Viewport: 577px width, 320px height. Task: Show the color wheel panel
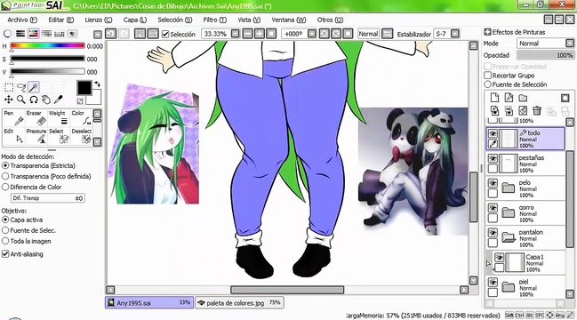coord(7,34)
